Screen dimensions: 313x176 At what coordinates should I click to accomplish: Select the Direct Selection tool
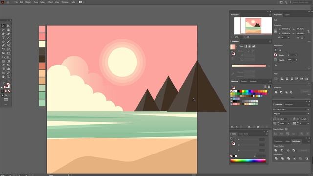pyautogui.click(x=8, y=26)
